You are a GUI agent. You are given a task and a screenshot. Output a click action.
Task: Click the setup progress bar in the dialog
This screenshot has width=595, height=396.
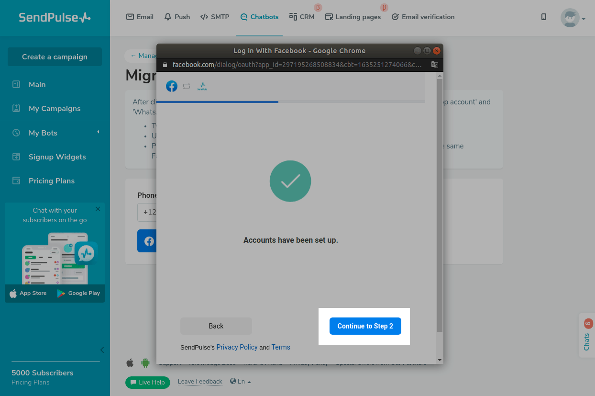click(x=291, y=102)
